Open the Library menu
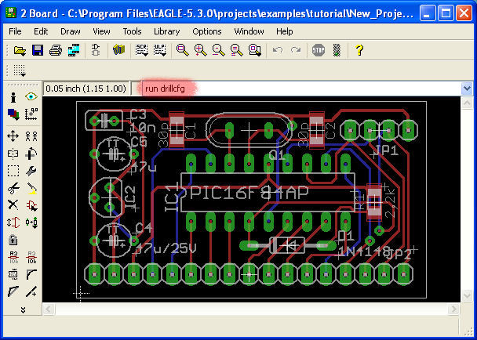Screen dimensions: 477x340 pos(166,31)
